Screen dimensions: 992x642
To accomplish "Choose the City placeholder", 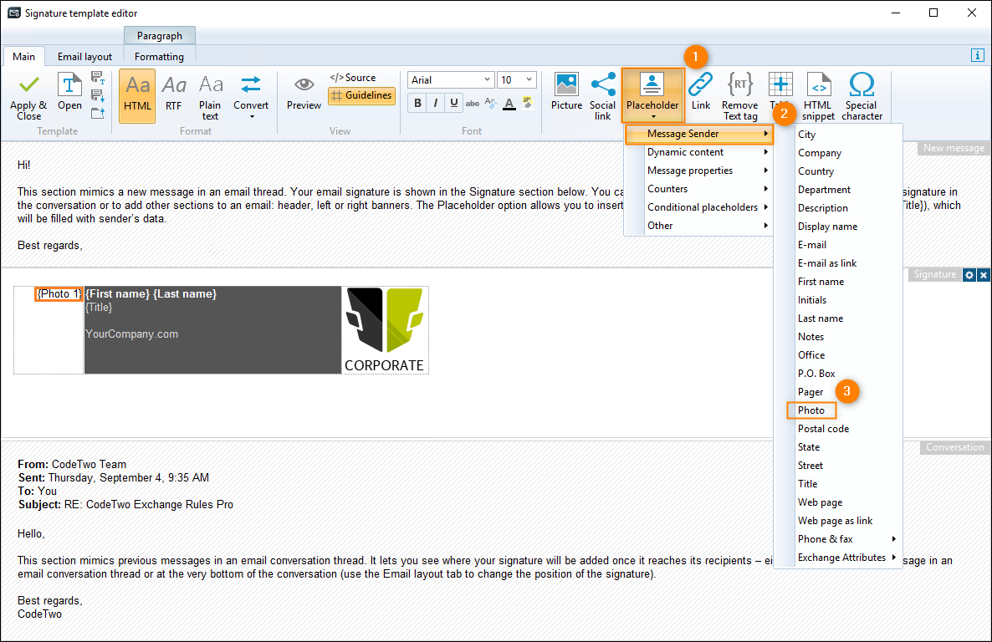I will tap(838, 135).
